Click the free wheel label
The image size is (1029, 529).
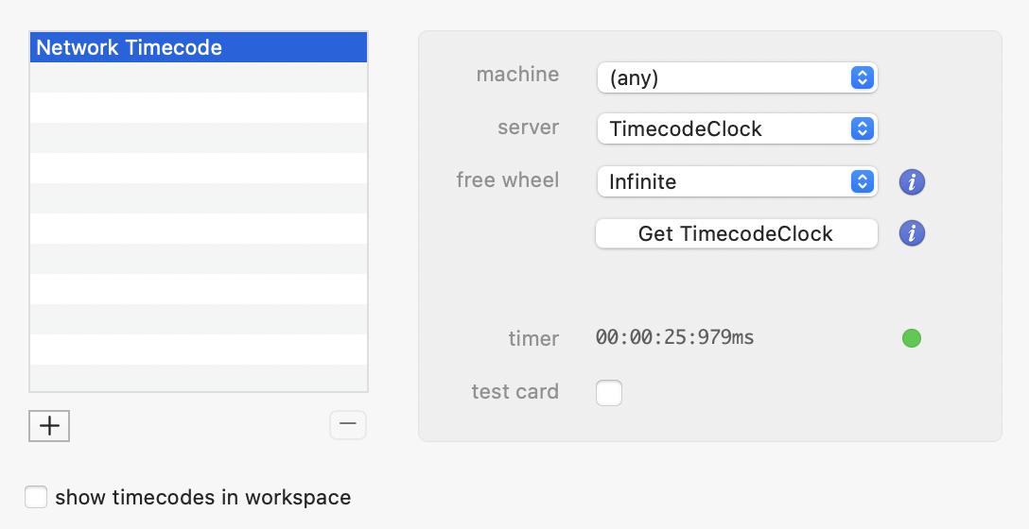(507, 179)
